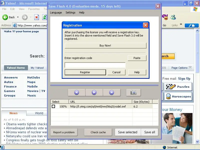Open the File menu in Internet Explorer
The height and width of the screenshot is (150, 200).
(x=4, y=9)
